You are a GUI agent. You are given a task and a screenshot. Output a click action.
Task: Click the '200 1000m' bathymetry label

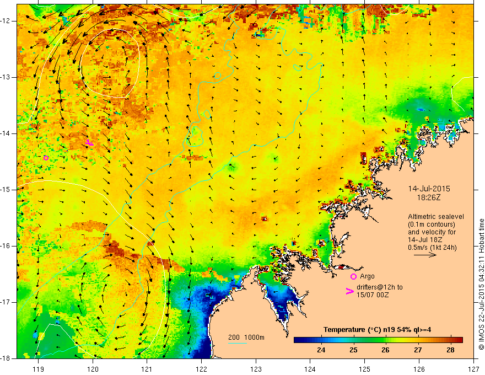click(246, 337)
